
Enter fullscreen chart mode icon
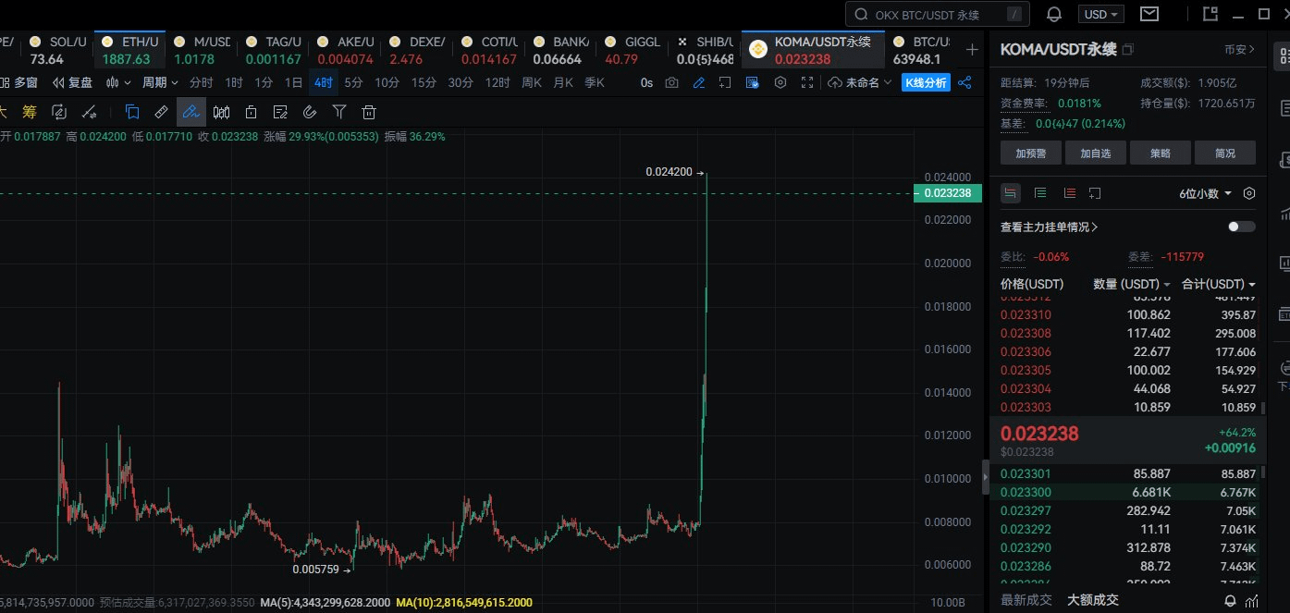click(807, 82)
